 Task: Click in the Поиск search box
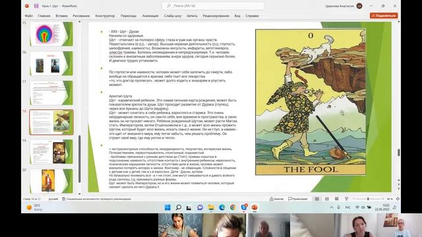click(x=213, y=6)
